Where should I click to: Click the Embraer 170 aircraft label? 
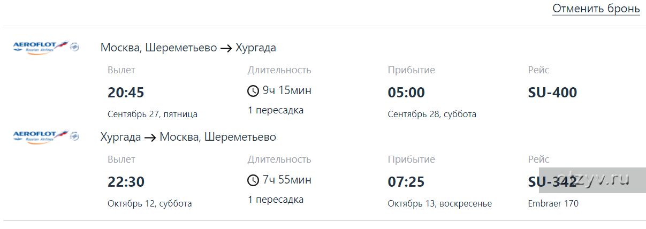(x=553, y=203)
